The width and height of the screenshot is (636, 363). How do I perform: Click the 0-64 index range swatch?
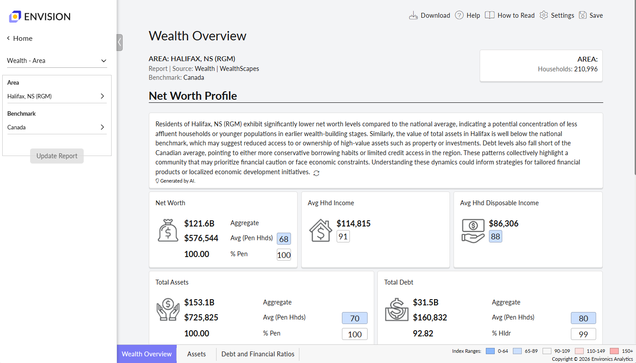coord(490,351)
